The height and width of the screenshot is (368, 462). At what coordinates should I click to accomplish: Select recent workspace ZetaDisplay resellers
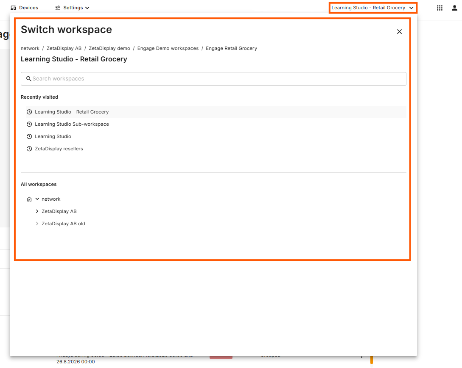coord(216,149)
